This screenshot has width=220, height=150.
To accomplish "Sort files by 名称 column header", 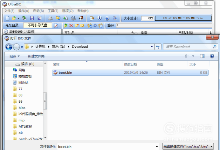I will [x=56, y=64].
